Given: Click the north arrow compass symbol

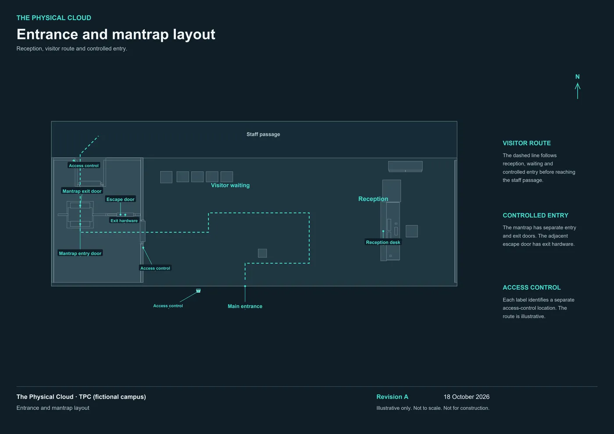Looking at the screenshot, I should coord(578,86).
